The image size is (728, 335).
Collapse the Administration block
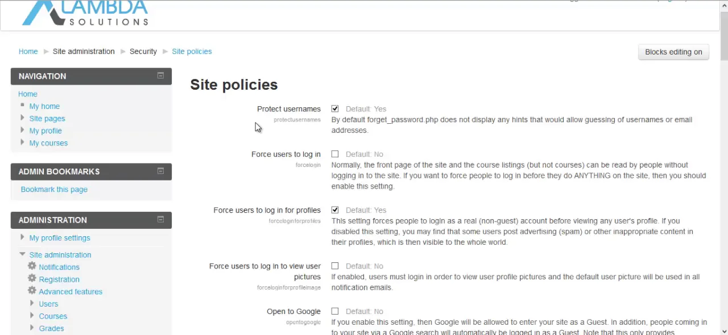pyautogui.click(x=160, y=219)
